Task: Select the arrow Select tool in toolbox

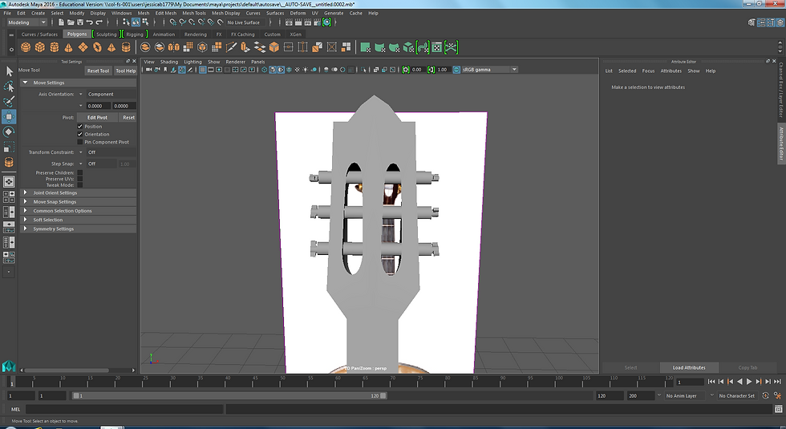Action: click(9, 71)
